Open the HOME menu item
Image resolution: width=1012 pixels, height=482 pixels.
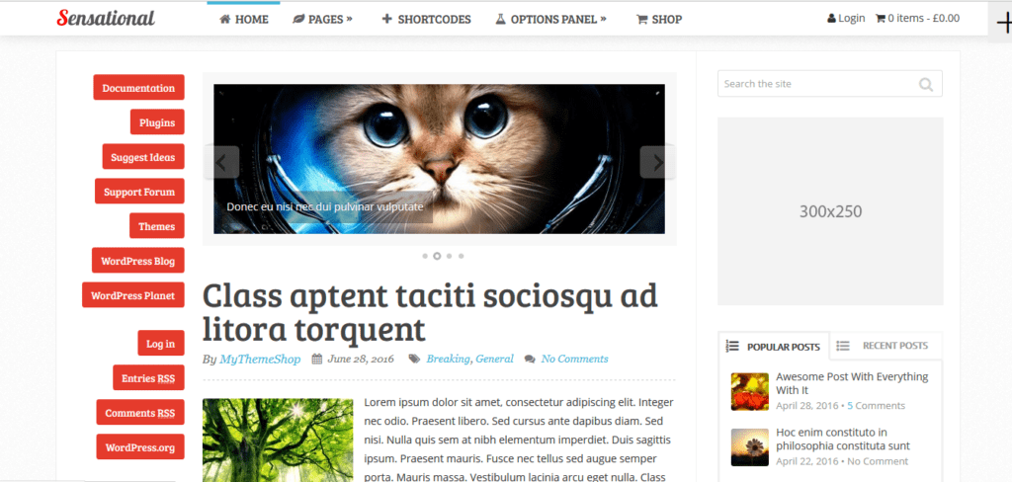point(244,20)
